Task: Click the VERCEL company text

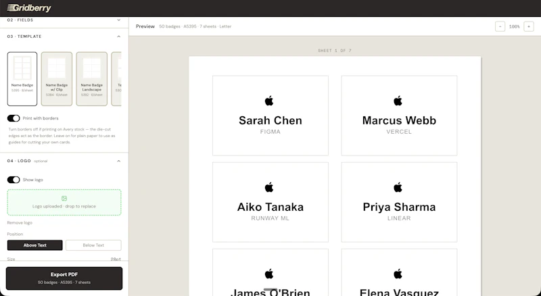Action: (x=399, y=132)
